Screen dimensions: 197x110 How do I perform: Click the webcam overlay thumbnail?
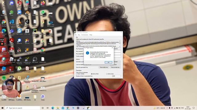[12, 88]
